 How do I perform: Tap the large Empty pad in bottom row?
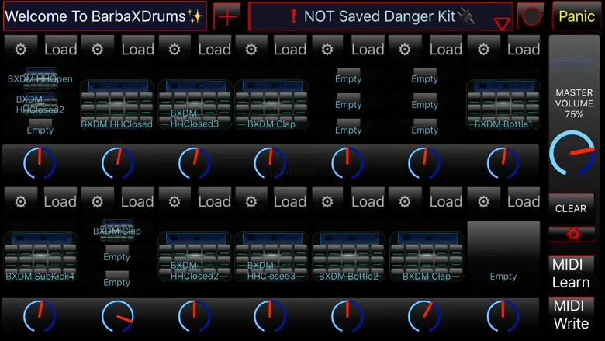[x=503, y=252]
